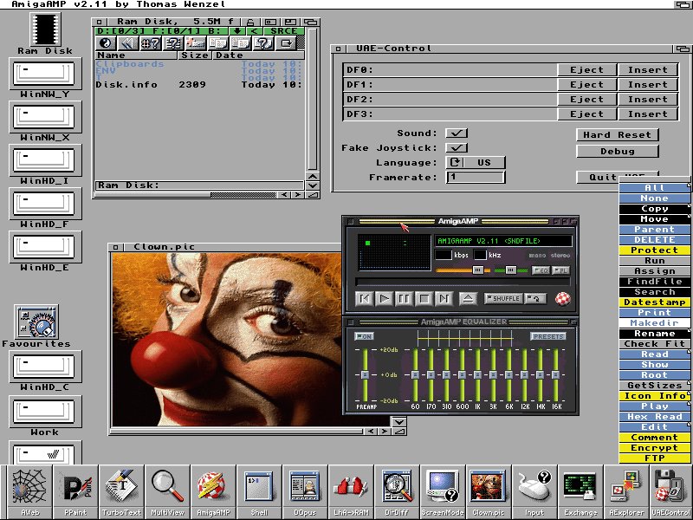The height and width of the screenshot is (520, 693).
Task: Choose Makedir from the command list
Action: click(x=654, y=323)
